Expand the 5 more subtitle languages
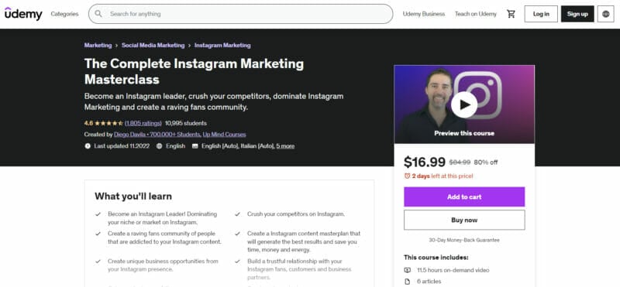Screen dimensions: 620x287 [x=285, y=146]
